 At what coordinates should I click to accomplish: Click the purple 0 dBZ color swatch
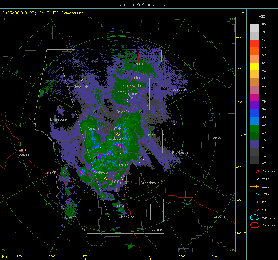pos(255,144)
